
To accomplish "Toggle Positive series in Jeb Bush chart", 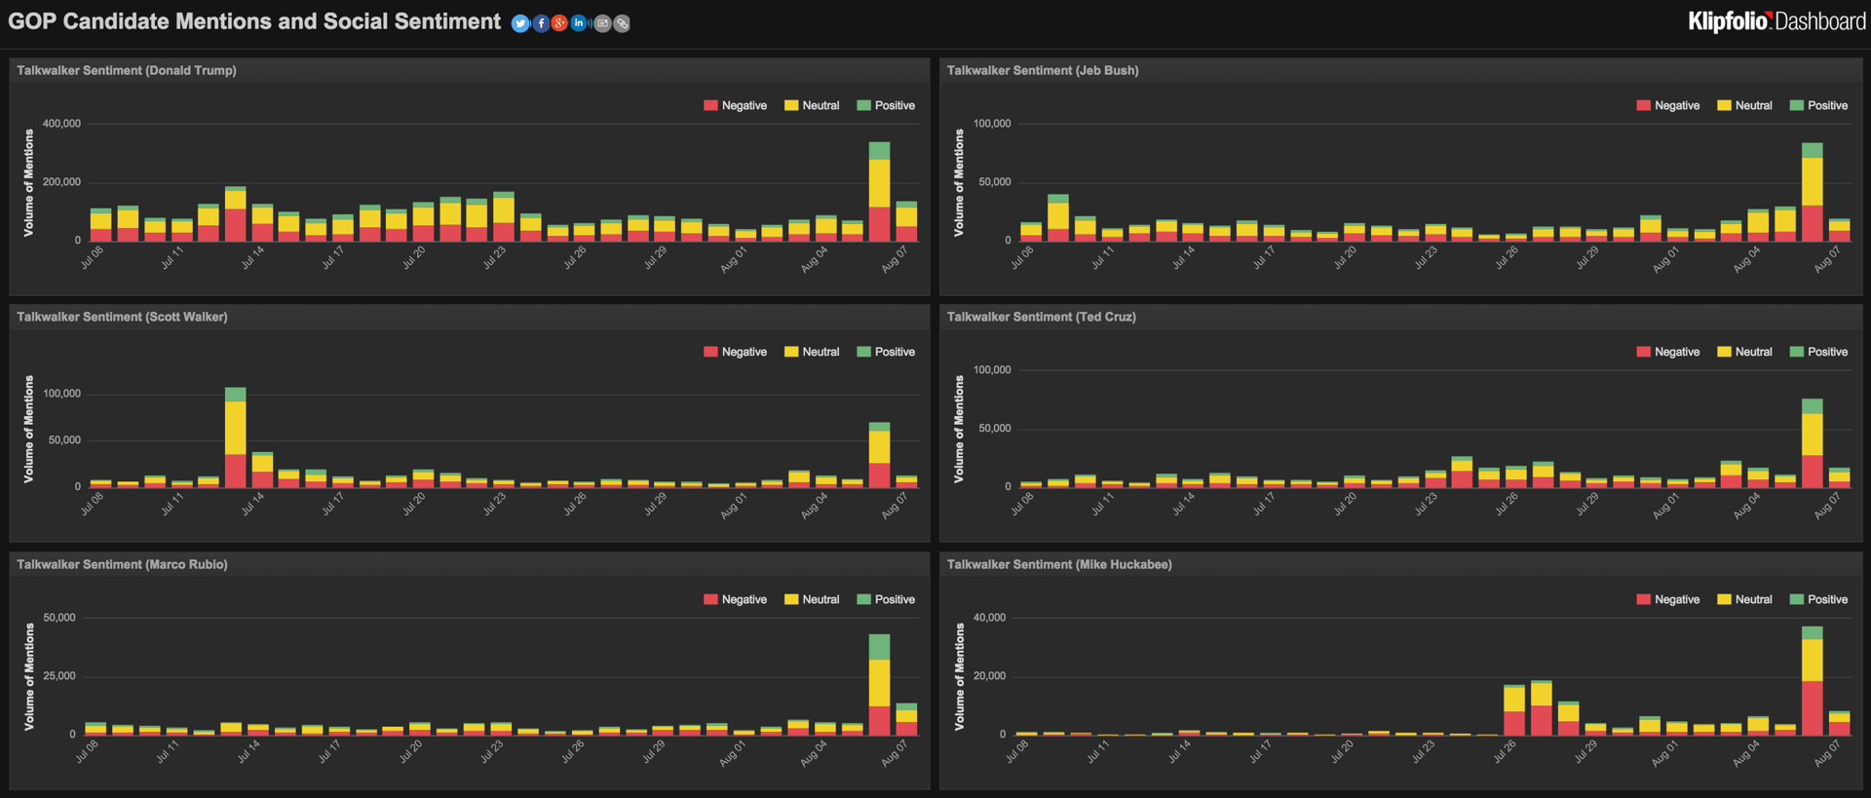I will coord(1818,105).
